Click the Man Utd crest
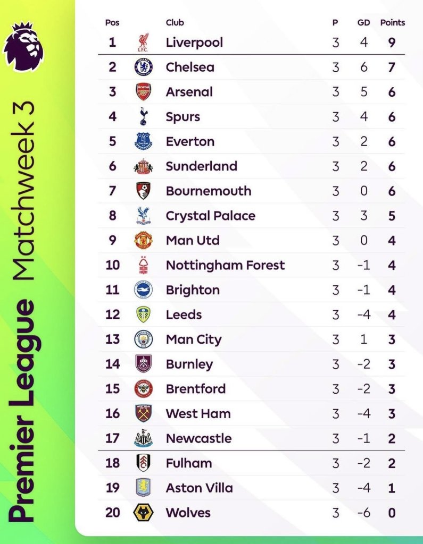This screenshot has height=544, width=423. pos(144,240)
